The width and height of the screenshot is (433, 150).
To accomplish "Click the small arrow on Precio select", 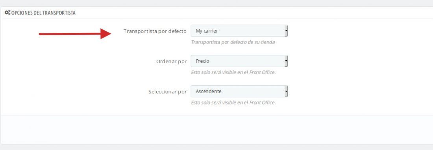I will click(x=286, y=61).
